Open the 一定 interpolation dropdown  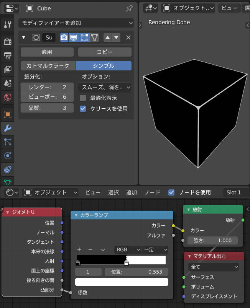point(155,250)
